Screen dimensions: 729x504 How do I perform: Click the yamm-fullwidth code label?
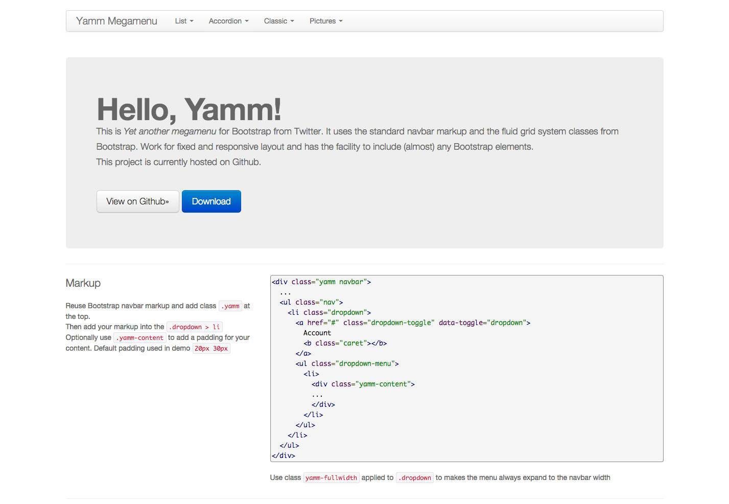click(331, 477)
